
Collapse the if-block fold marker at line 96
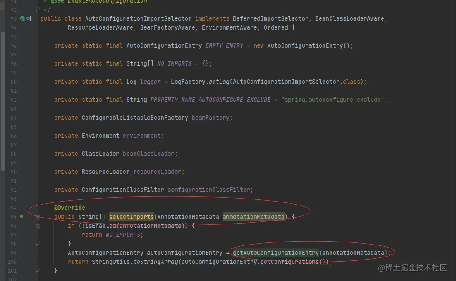[38, 226]
